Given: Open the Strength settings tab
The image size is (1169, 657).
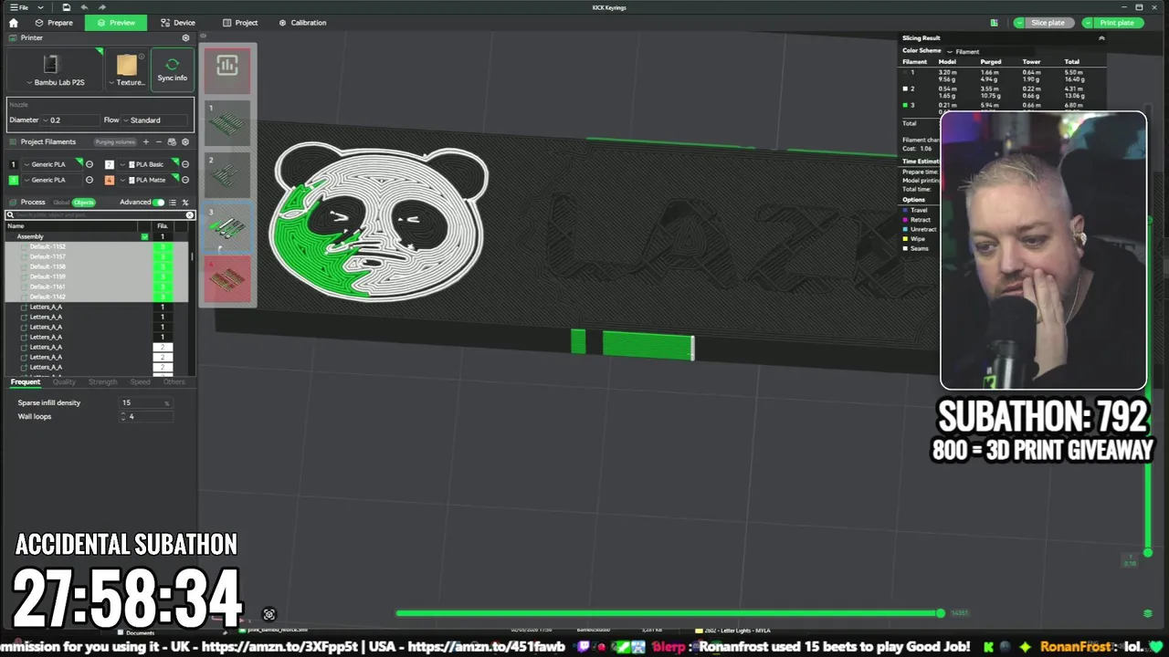Looking at the screenshot, I should [102, 381].
